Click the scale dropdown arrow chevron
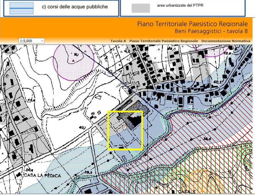Image resolution: width=255 pixels, height=195 pixels. pos(42,41)
